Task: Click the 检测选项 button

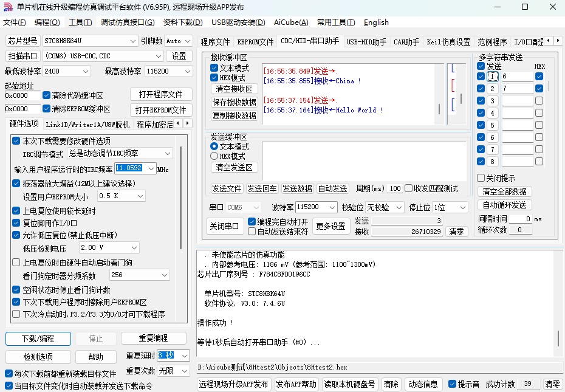Action: [38, 357]
